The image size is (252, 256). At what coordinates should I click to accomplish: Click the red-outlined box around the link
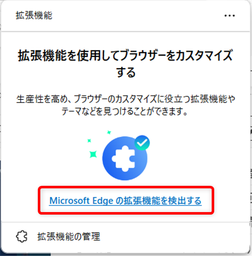coord(126,200)
